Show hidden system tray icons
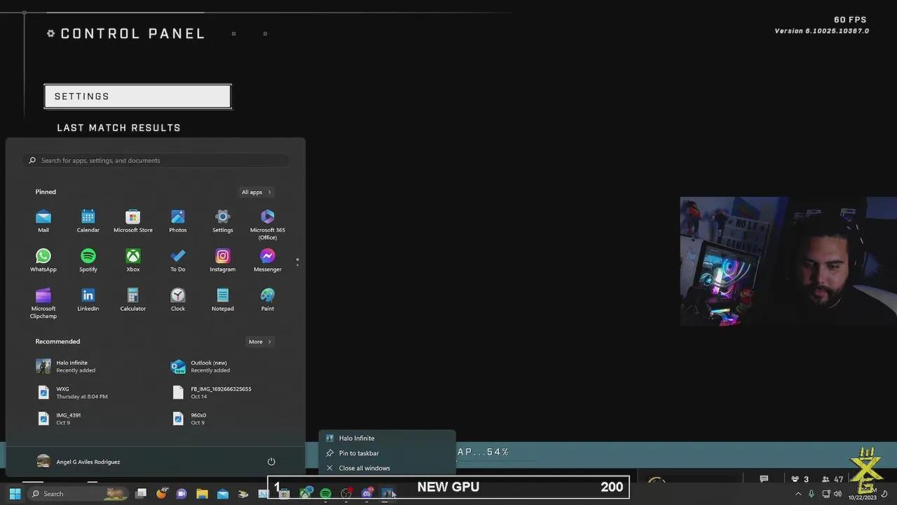Image resolution: width=897 pixels, height=505 pixels. coord(797,494)
